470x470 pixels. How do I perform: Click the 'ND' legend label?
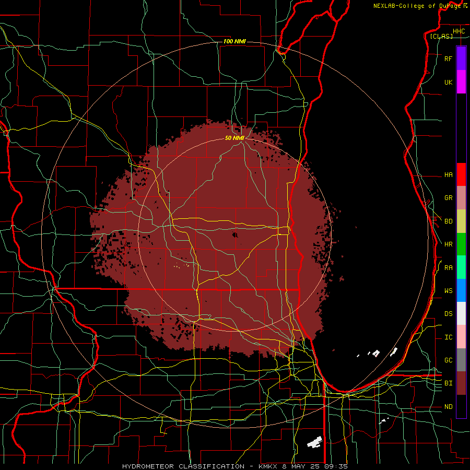point(448,407)
